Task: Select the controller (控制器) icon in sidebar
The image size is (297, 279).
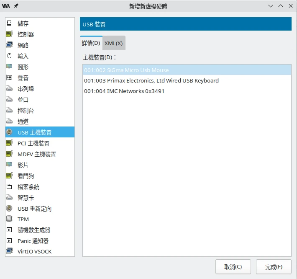Action: click(9, 34)
